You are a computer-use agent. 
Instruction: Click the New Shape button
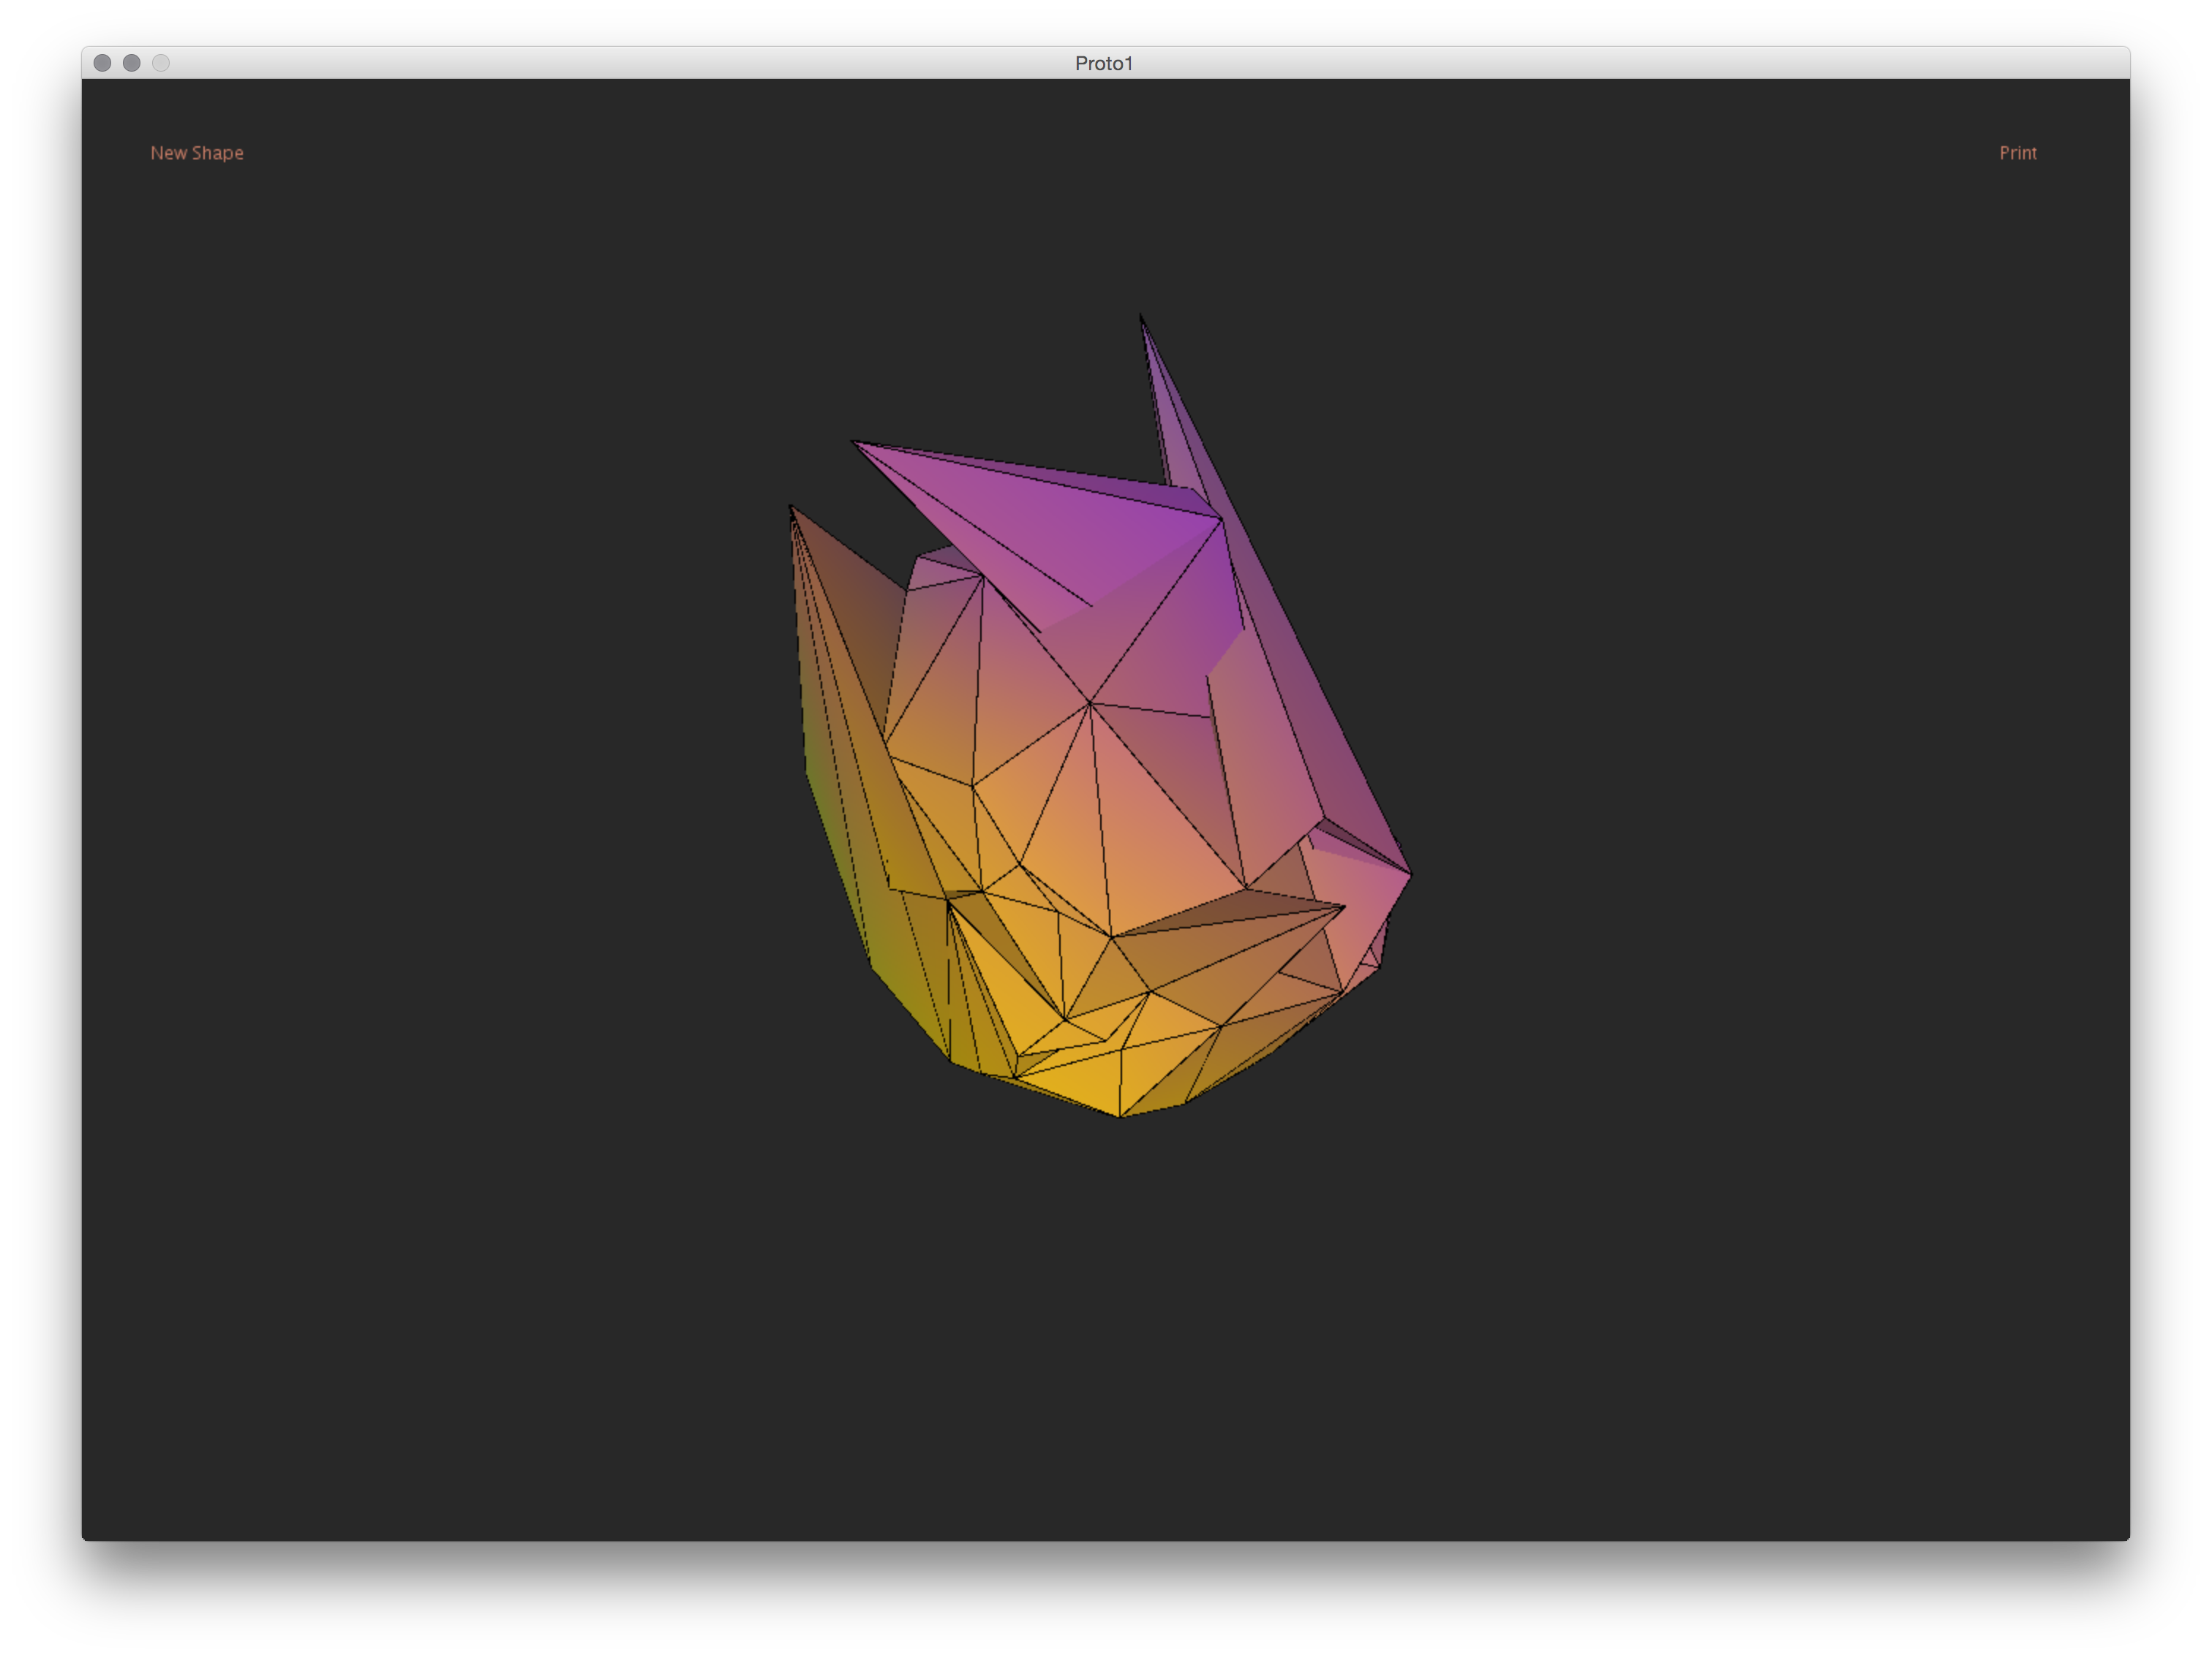pyautogui.click(x=197, y=153)
